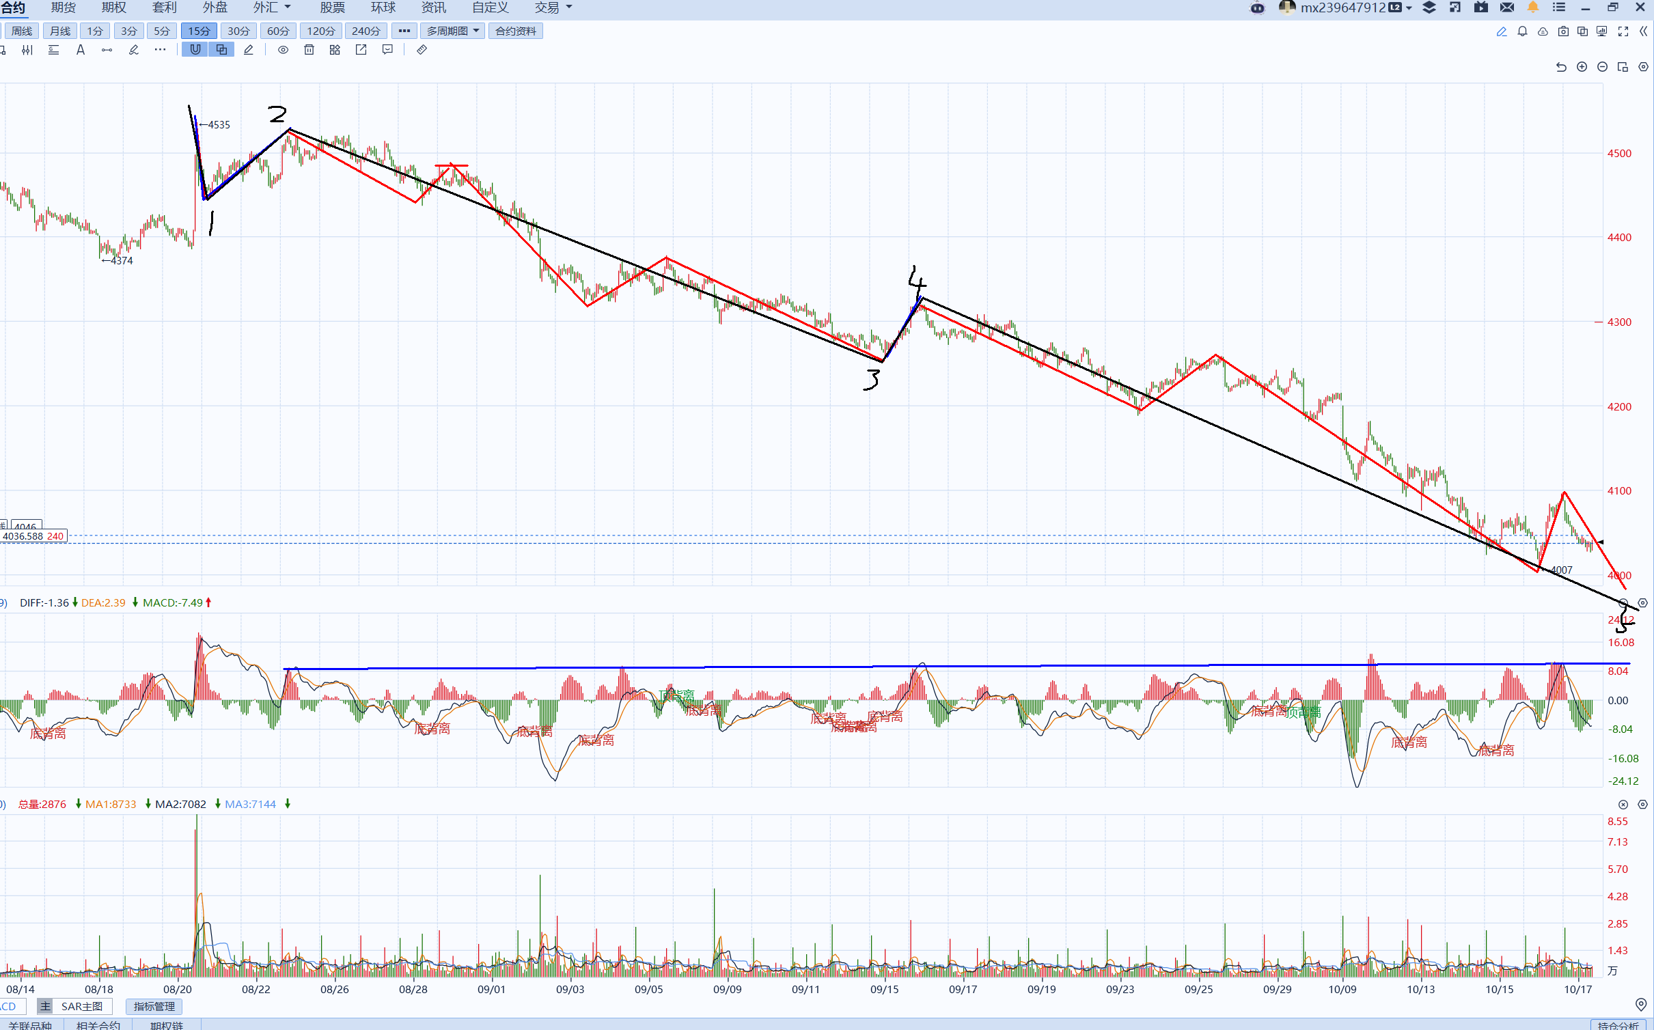1654x1030 pixels.
Task: Click the ruler measurement tool
Action: pos(422,50)
